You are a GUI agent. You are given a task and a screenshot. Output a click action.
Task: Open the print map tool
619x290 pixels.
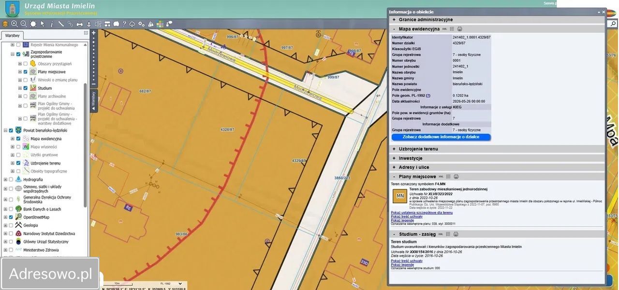pyautogui.click(x=80, y=24)
